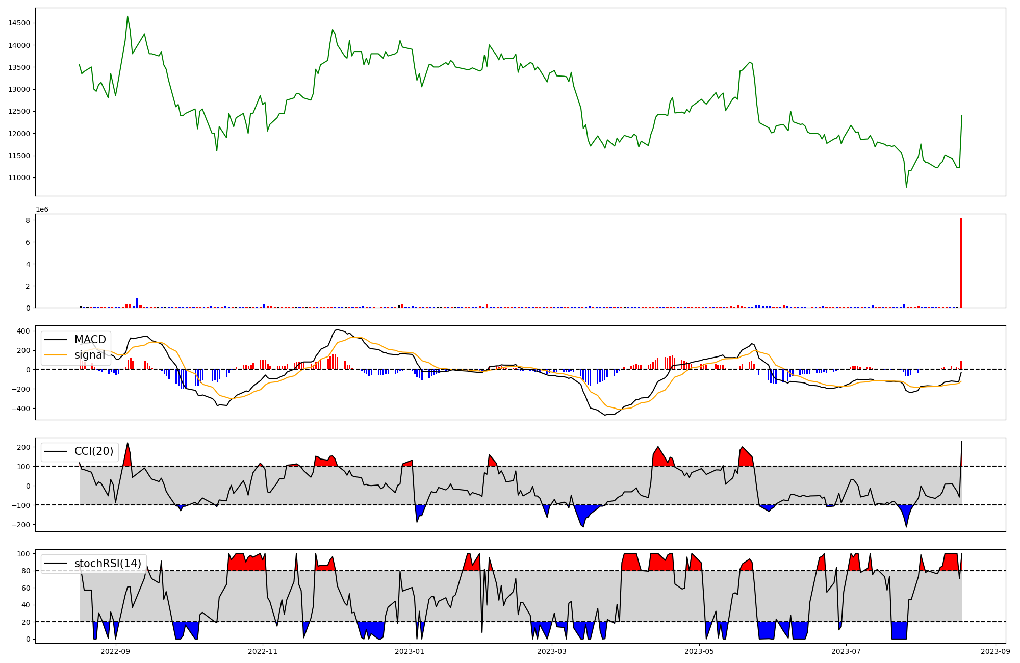Click the 2023-05 date tick label
Viewport: 1020px width, 663px height.
(699, 651)
